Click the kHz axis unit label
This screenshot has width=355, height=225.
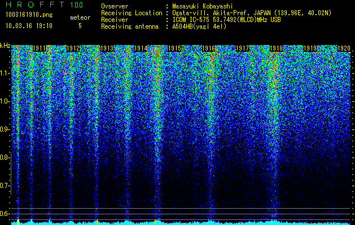pos(5,46)
